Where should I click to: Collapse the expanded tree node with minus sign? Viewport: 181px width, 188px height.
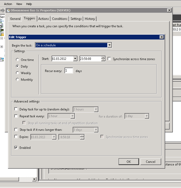point(2,38)
